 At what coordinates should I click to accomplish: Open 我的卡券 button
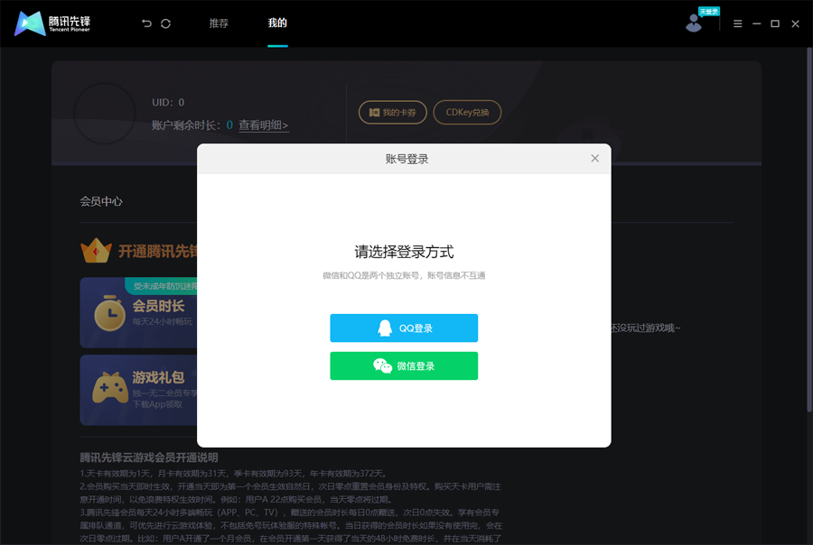(393, 113)
